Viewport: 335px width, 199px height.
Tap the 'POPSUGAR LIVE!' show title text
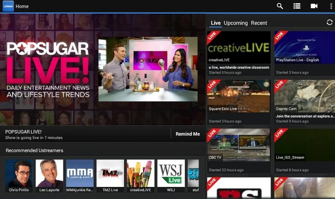coord(23,132)
